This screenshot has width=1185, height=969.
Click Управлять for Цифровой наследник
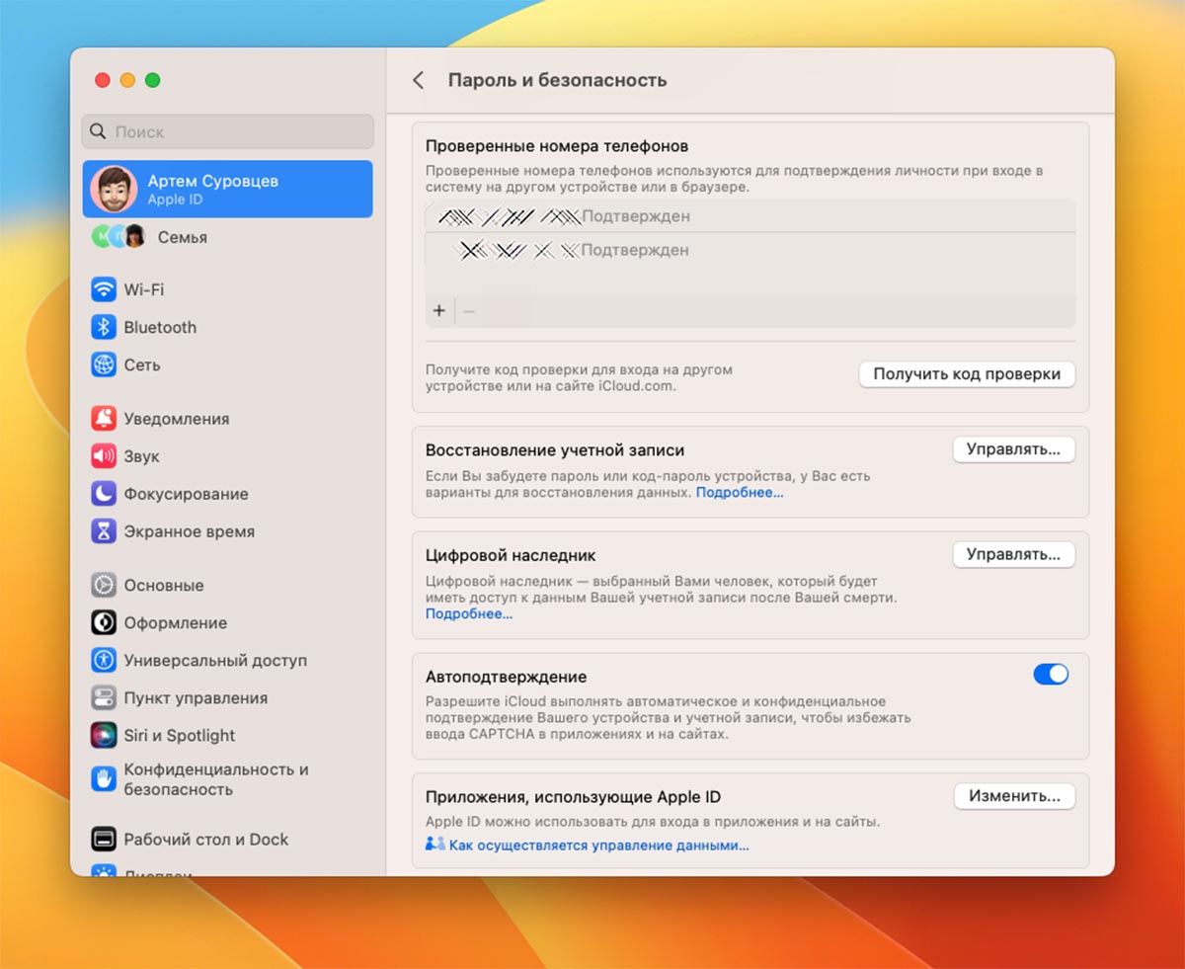click(x=1013, y=554)
